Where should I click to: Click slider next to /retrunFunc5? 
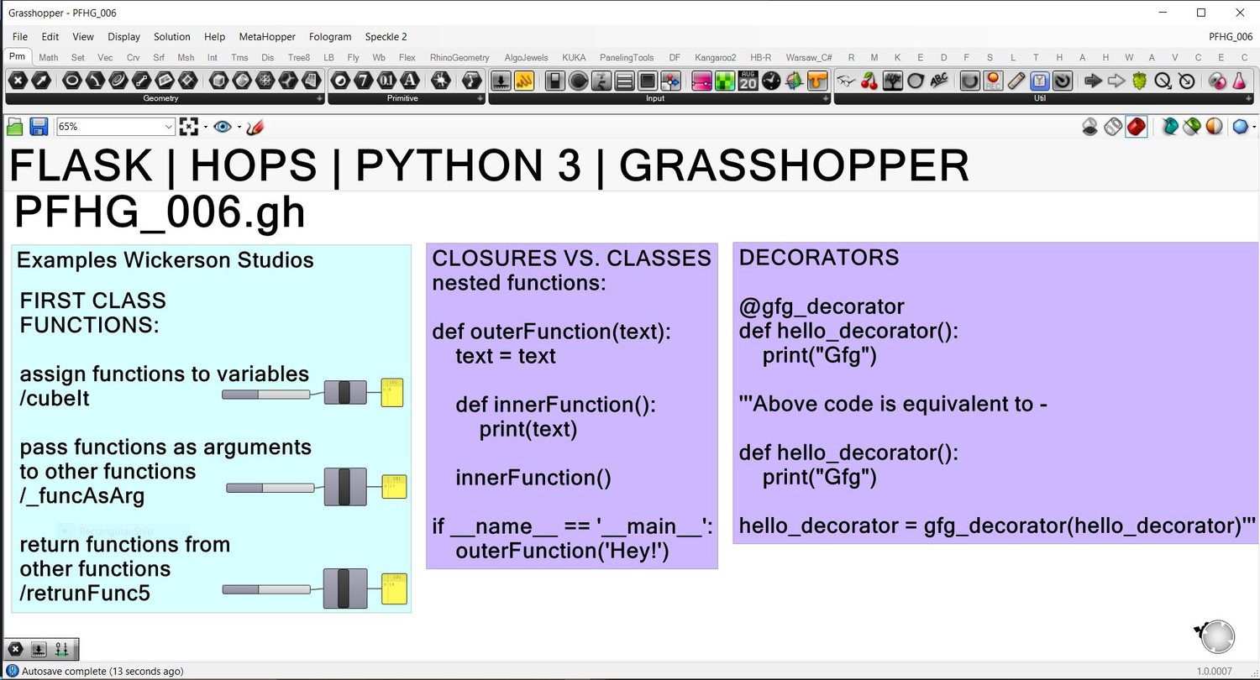(x=266, y=589)
